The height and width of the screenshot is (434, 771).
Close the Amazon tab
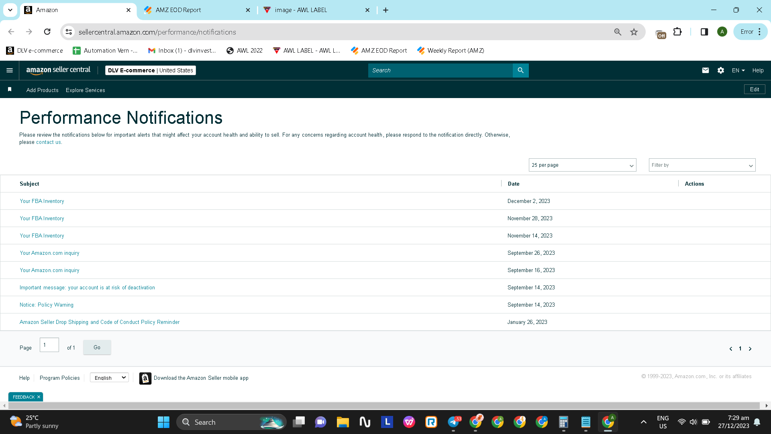[128, 10]
